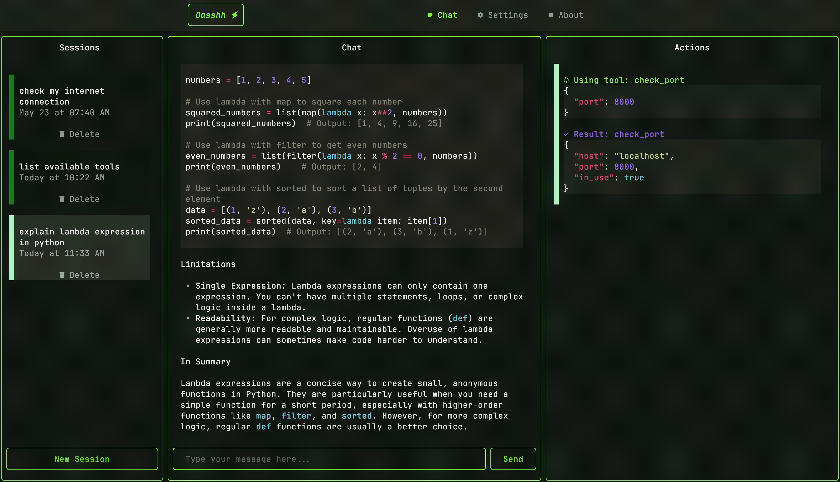Focus the message input field
Screen dimensions: 840x482
tap(329, 459)
